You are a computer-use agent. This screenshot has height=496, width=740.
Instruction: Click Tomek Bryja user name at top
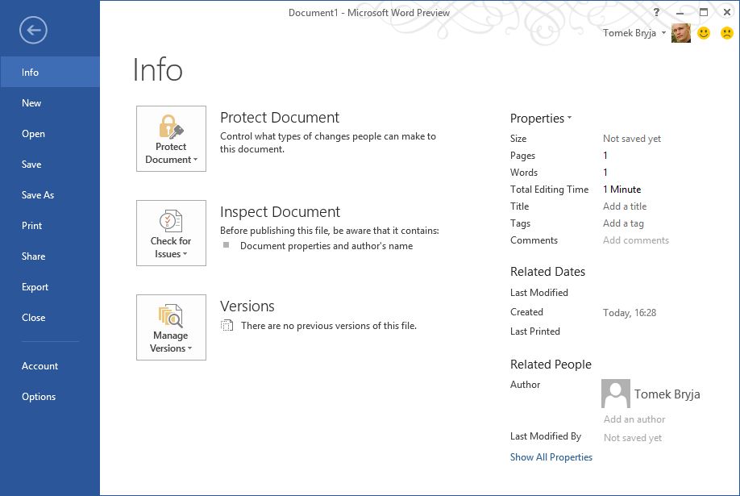[629, 33]
